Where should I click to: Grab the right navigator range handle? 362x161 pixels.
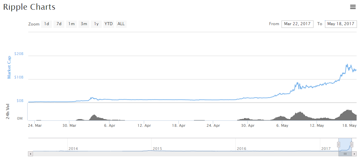(x=352, y=145)
